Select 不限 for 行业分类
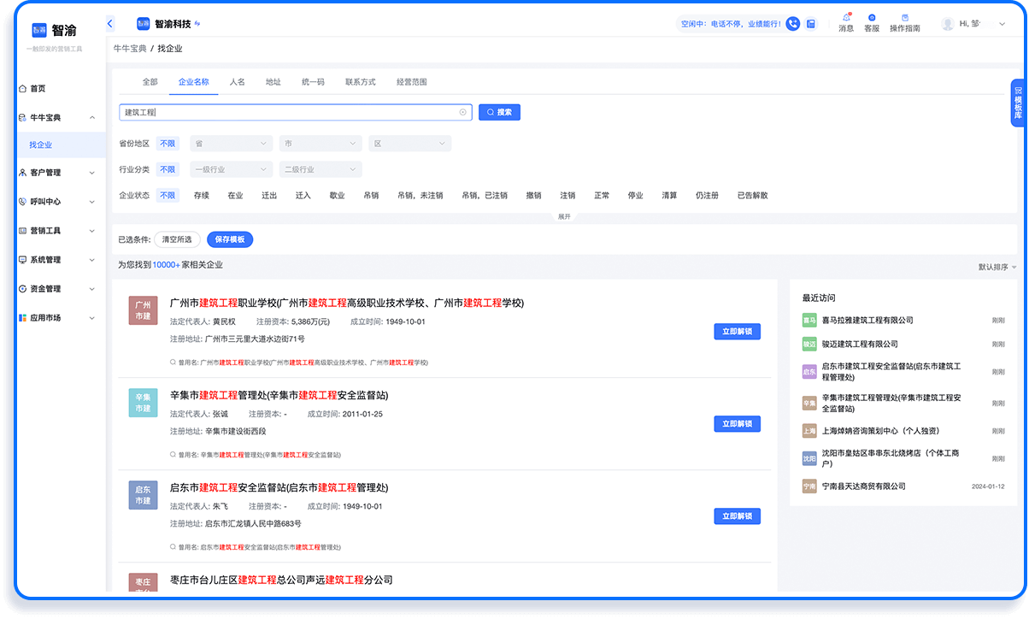 168,169
